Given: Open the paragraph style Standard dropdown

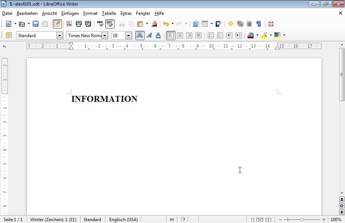Looking at the screenshot, I should [59, 35].
